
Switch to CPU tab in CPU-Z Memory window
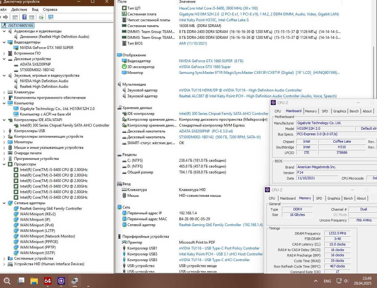(272, 198)
